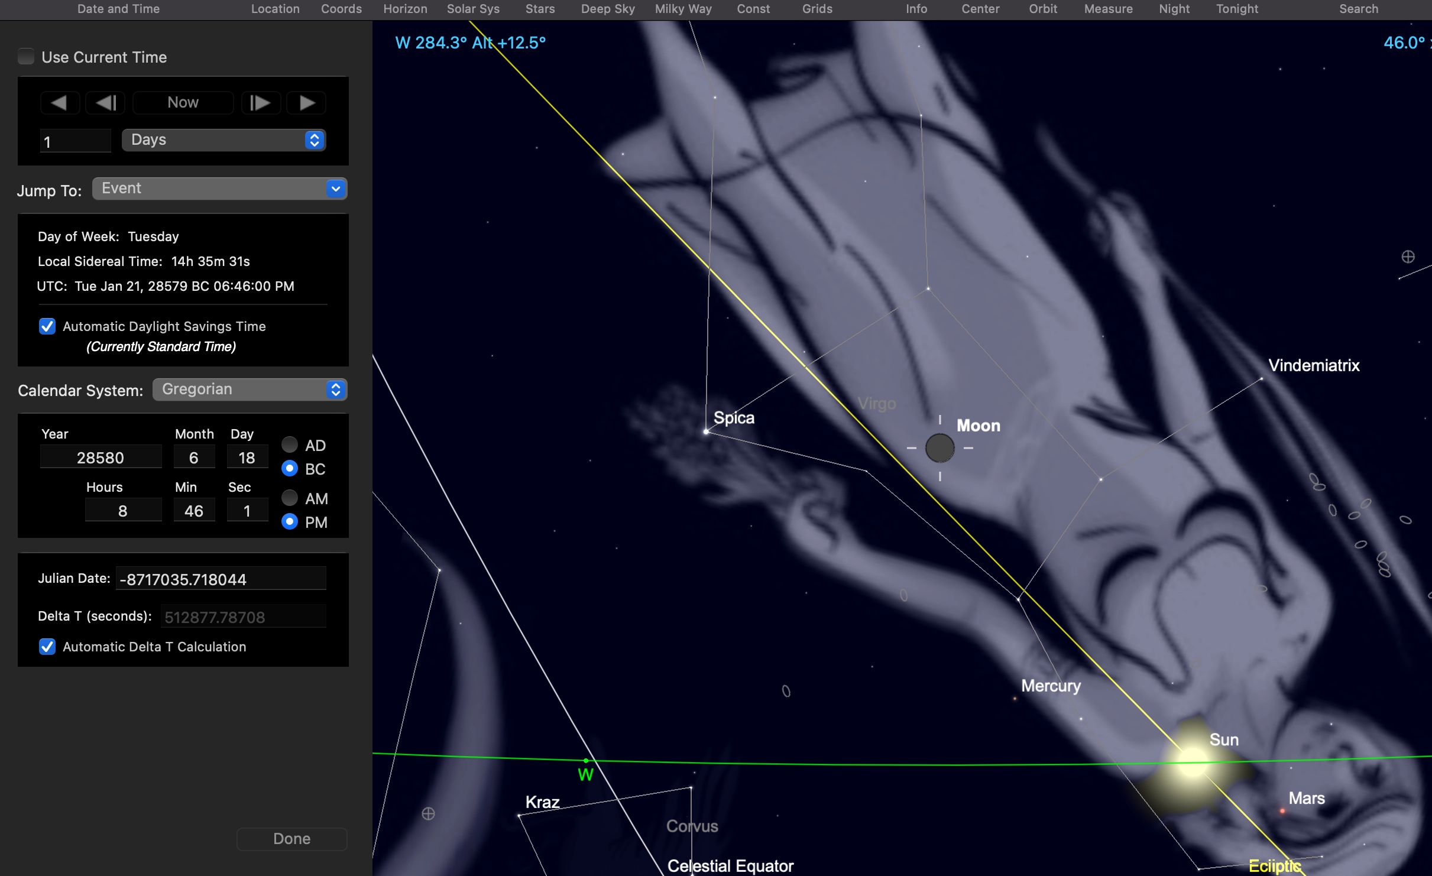Select the Moon disc in the sky
This screenshot has height=876, width=1432.
939,448
